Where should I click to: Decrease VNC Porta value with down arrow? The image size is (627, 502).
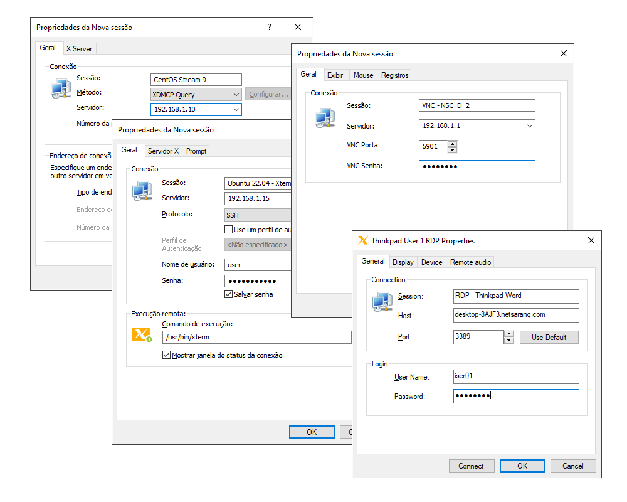point(452,151)
